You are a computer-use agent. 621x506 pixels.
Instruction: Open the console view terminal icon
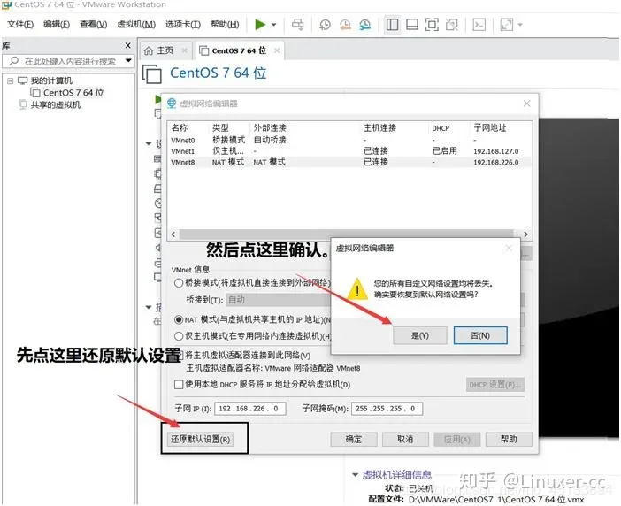coord(479,25)
